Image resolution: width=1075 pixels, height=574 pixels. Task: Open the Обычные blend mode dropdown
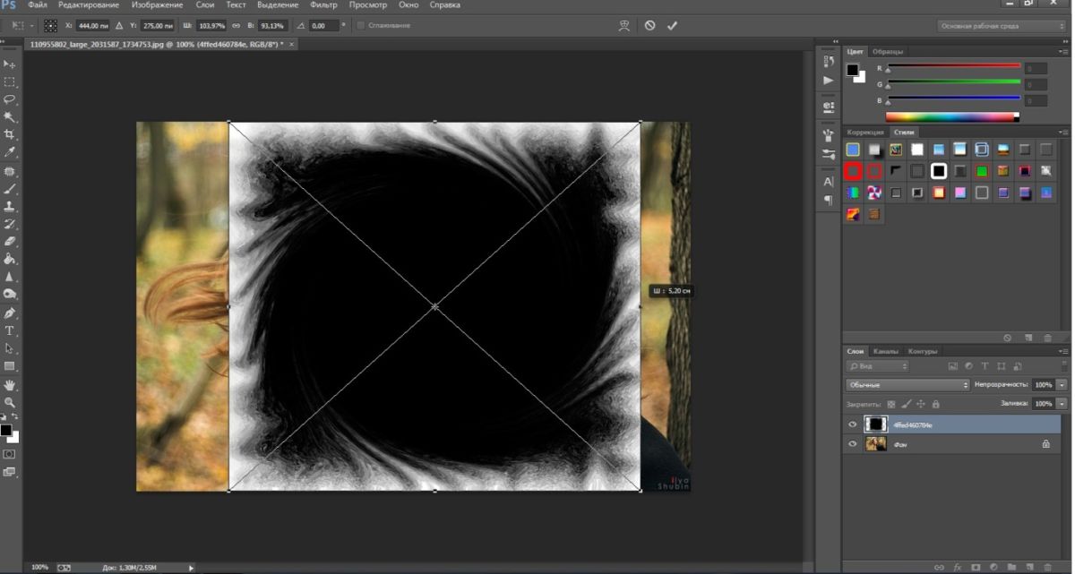905,384
